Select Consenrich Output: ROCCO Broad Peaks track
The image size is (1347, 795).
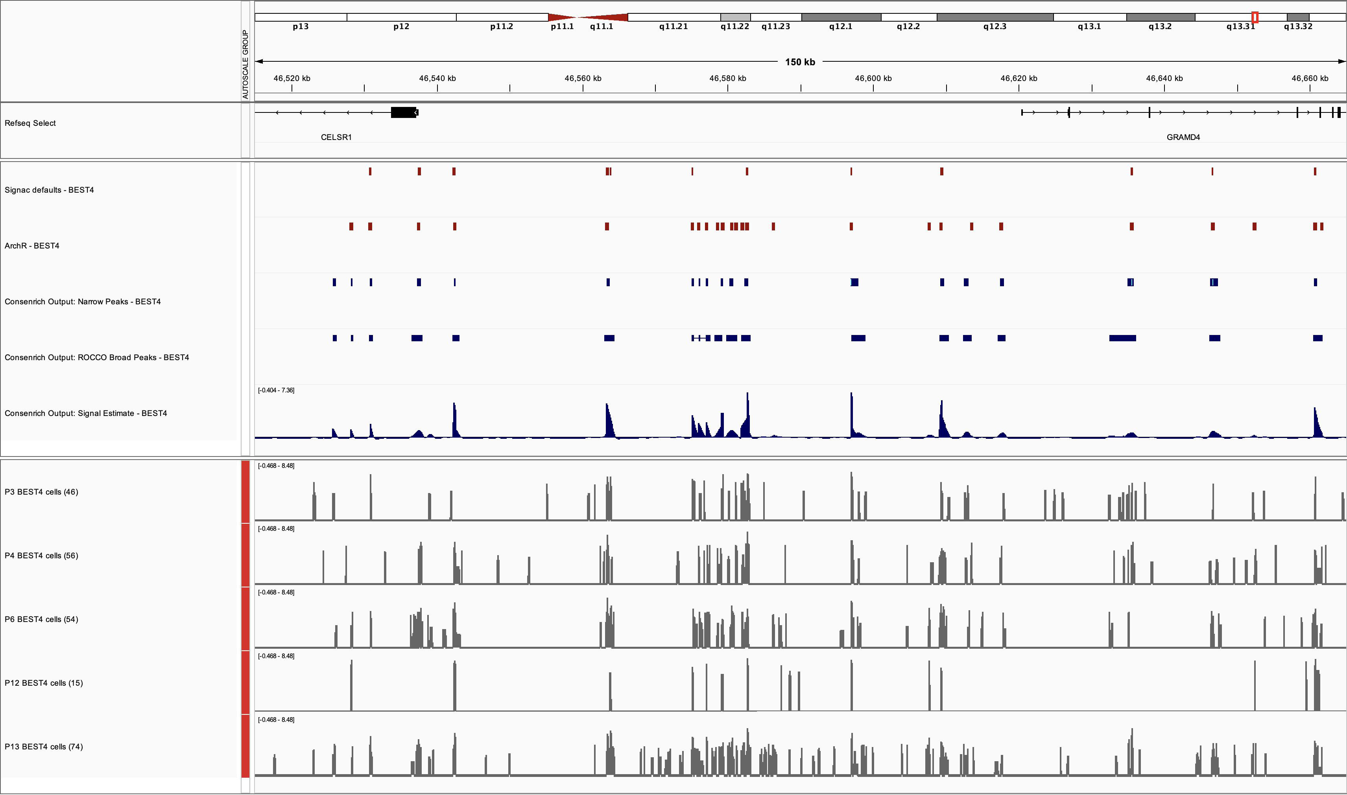click(x=96, y=357)
